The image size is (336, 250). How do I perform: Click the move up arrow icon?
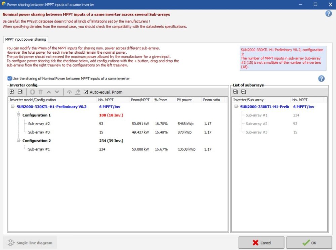pos(49,92)
